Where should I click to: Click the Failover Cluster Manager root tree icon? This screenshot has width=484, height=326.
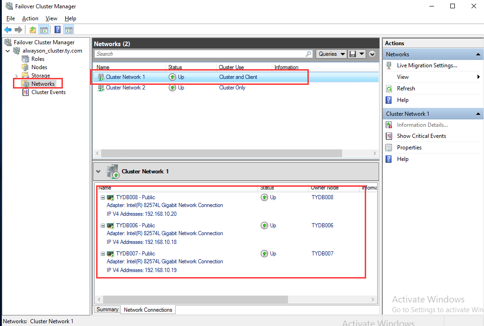8,42
